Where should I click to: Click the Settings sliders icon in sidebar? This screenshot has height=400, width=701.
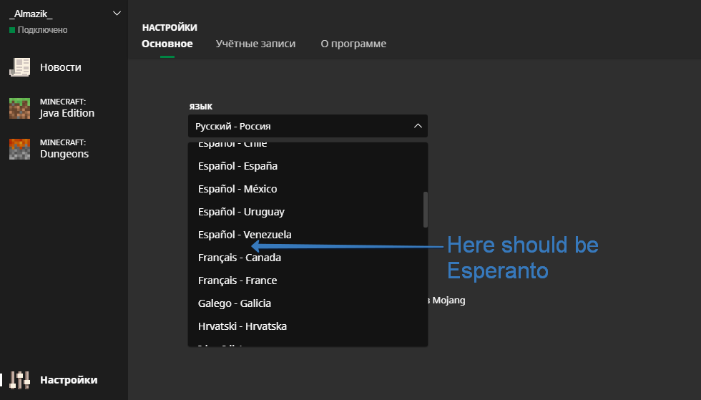[x=19, y=380]
